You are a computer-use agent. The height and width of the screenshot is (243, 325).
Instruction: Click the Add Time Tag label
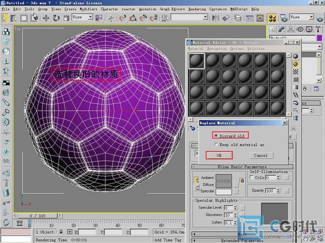click(x=168, y=240)
